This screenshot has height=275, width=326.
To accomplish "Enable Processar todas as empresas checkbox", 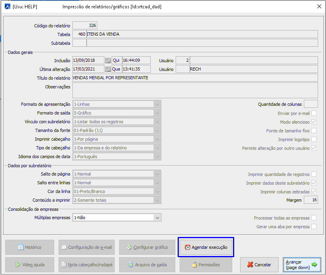I will 314,218.
